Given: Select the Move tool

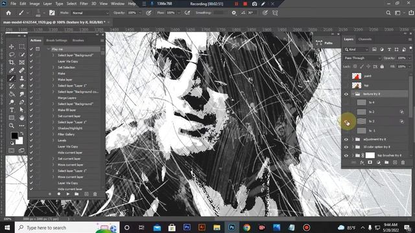Looking at the screenshot, I should tap(12, 47).
